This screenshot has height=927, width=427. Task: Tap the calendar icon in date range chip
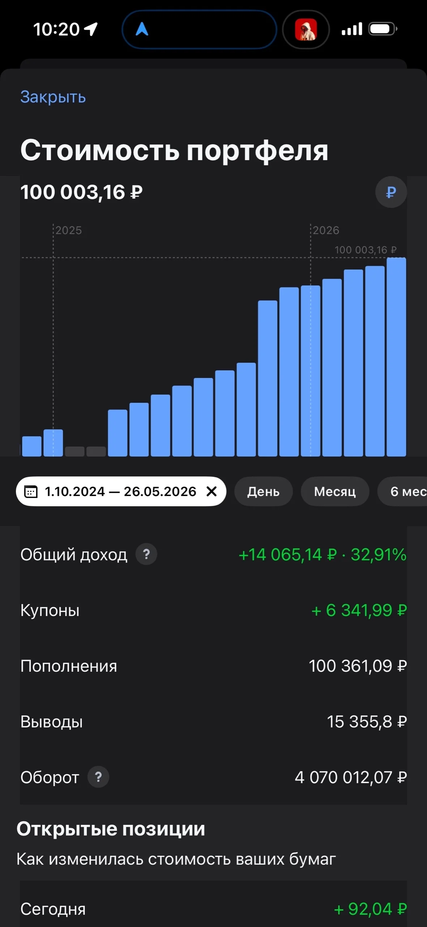tap(31, 492)
